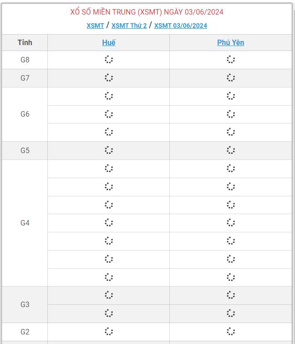
Task: Select the G8 prize row label
Action: [x=25, y=60]
